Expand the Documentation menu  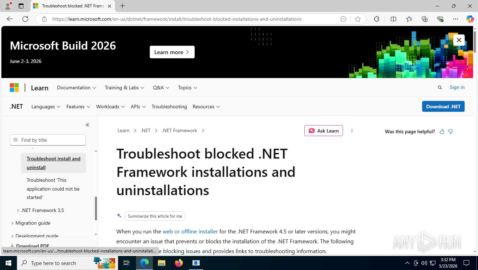(77, 88)
